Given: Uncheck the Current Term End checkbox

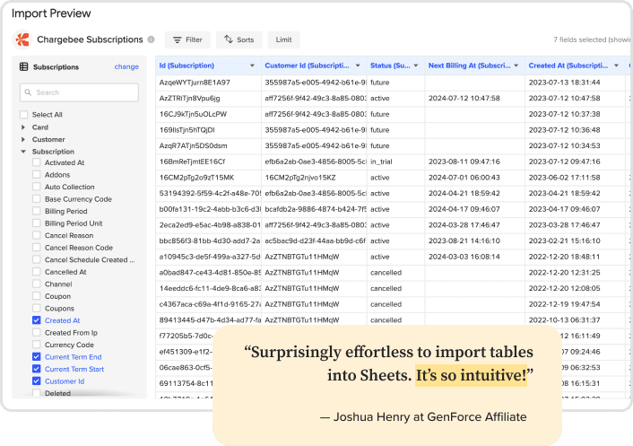Looking at the screenshot, I should pos(37,357).
